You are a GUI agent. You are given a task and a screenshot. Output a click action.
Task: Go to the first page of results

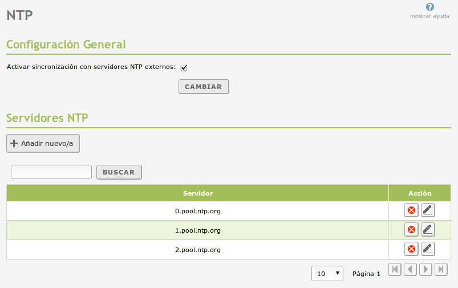click(395, 270)
